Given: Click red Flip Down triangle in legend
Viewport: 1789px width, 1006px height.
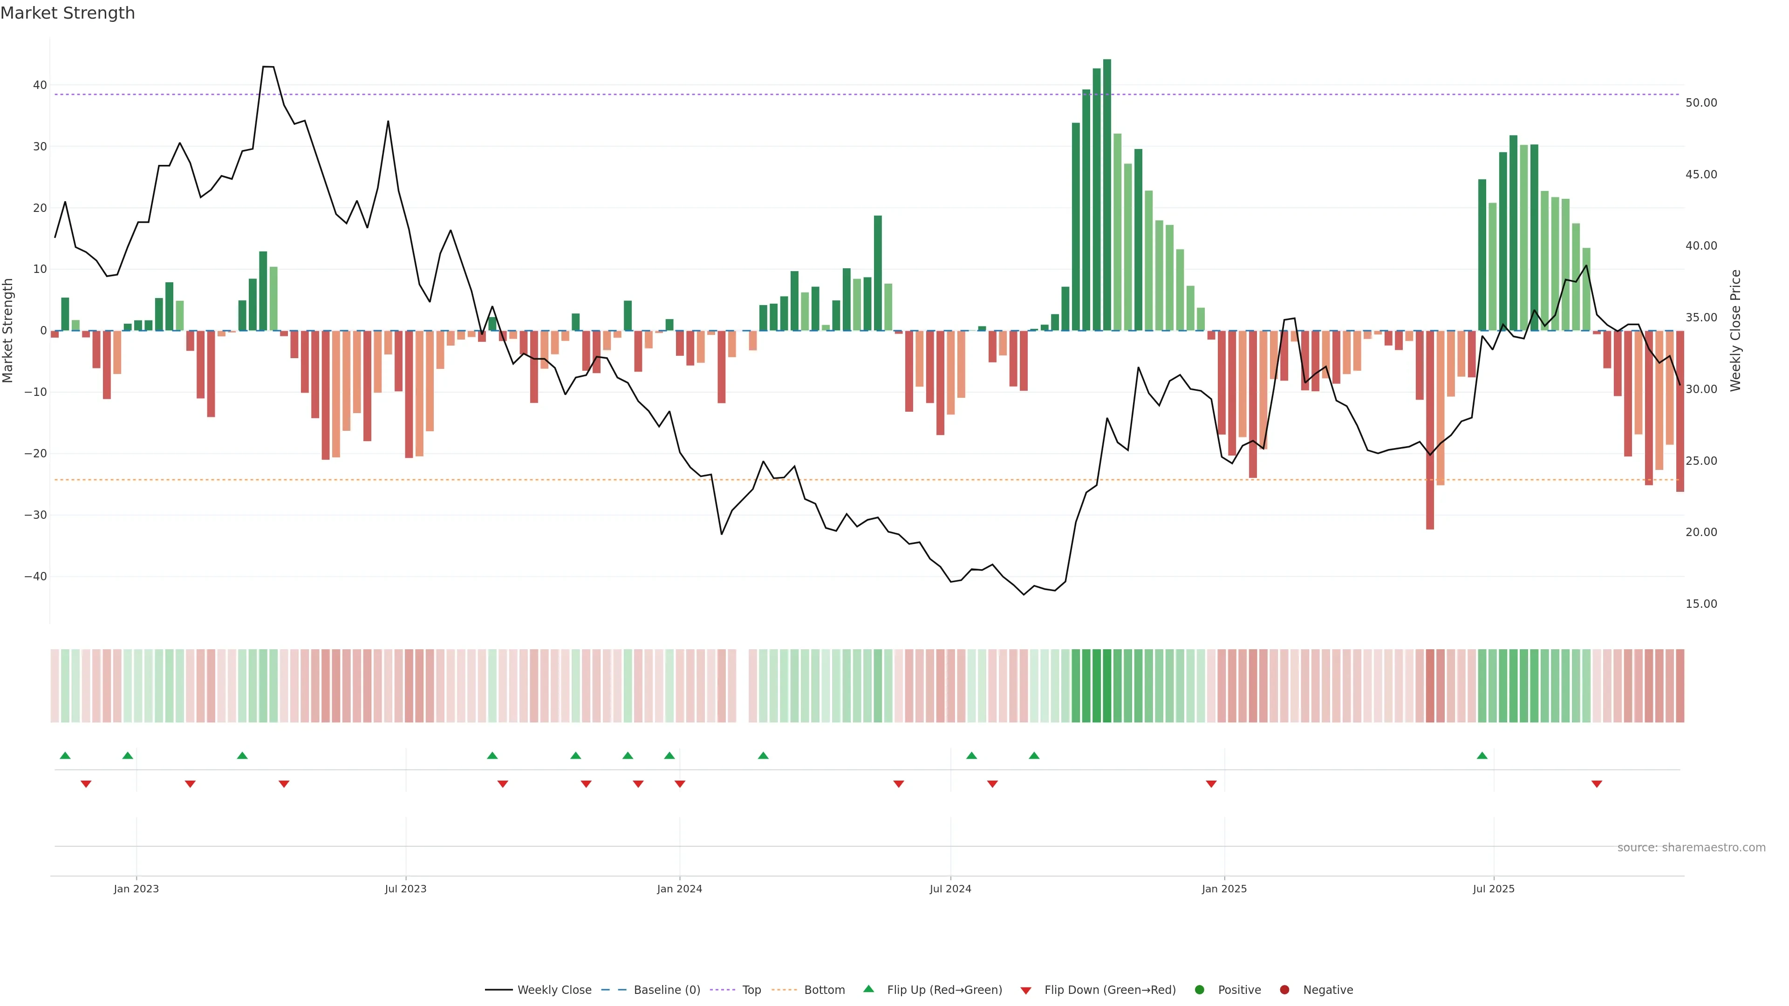Looking at the screenshot, I should pyautogui.click(x=1026, y=990).
